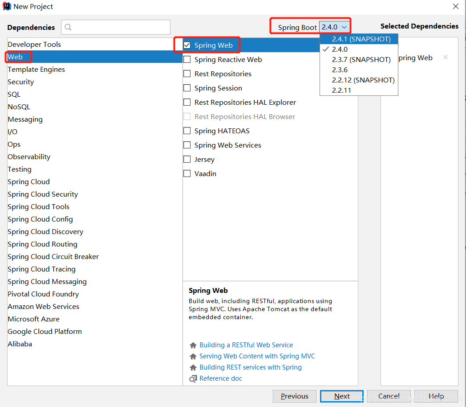Screen dimensions: 466x407
Task: Open the Observability category
Action: [95, 157]
